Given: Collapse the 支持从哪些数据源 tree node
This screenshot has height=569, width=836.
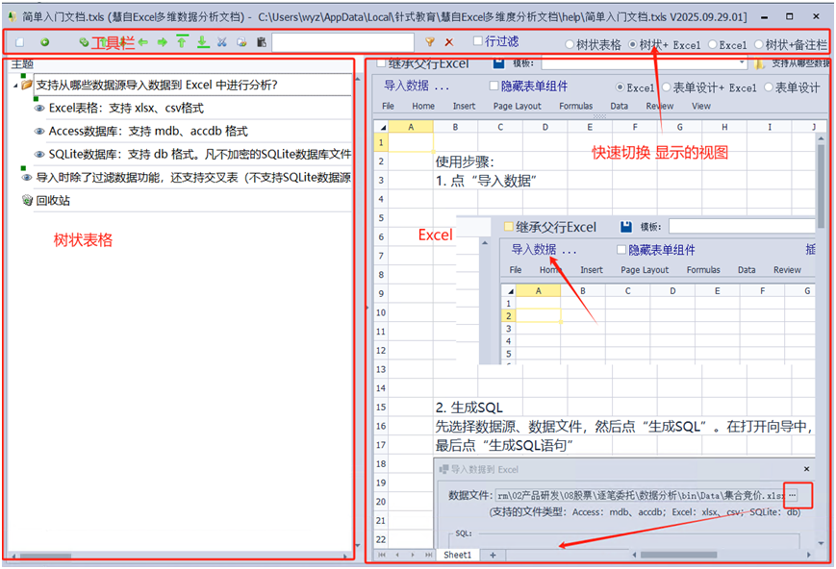Looking at the screenshot, I should point(16,86).
